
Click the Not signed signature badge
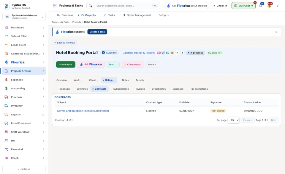coord(218,111)
